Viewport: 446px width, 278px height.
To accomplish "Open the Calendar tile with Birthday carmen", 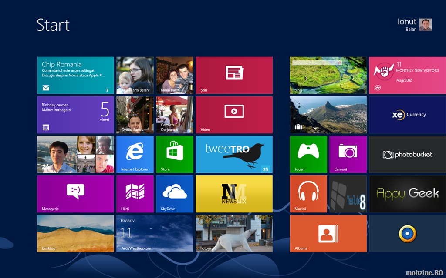I will pos(75,115).
